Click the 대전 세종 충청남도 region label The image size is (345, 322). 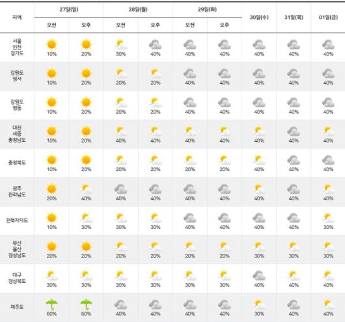tap(17, 134)
